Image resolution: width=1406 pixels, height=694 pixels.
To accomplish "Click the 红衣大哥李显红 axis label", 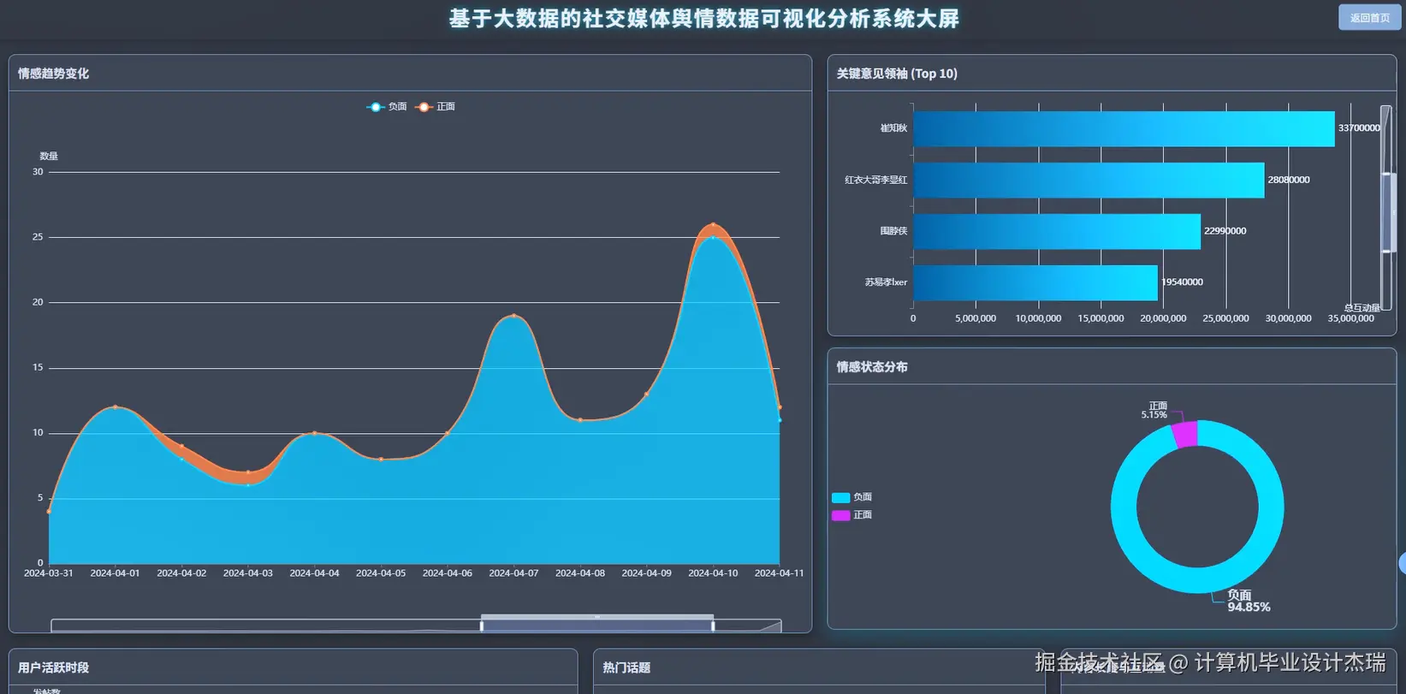I will (876, 180).
